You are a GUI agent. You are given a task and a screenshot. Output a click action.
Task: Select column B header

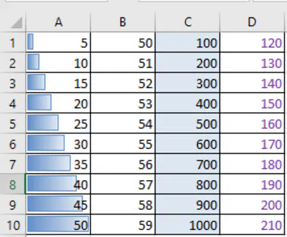tap(123, 22)
